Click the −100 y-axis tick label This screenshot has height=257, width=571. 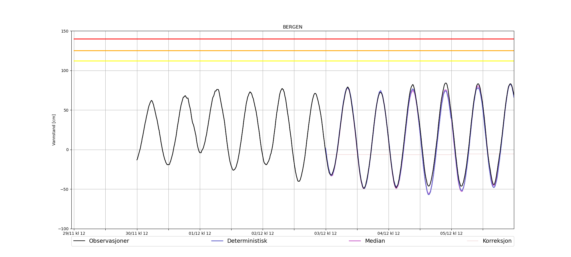coord(64,229)
